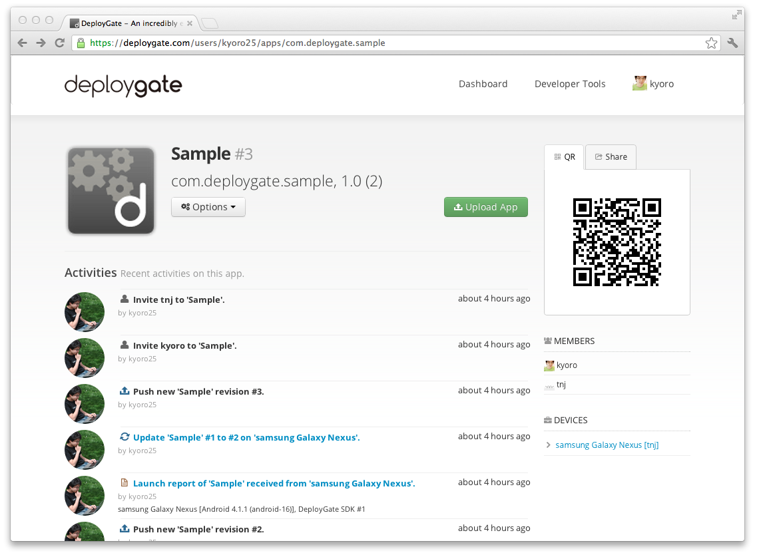Click the deploygate logo
The image size is (759, 557).
point(123,85)
